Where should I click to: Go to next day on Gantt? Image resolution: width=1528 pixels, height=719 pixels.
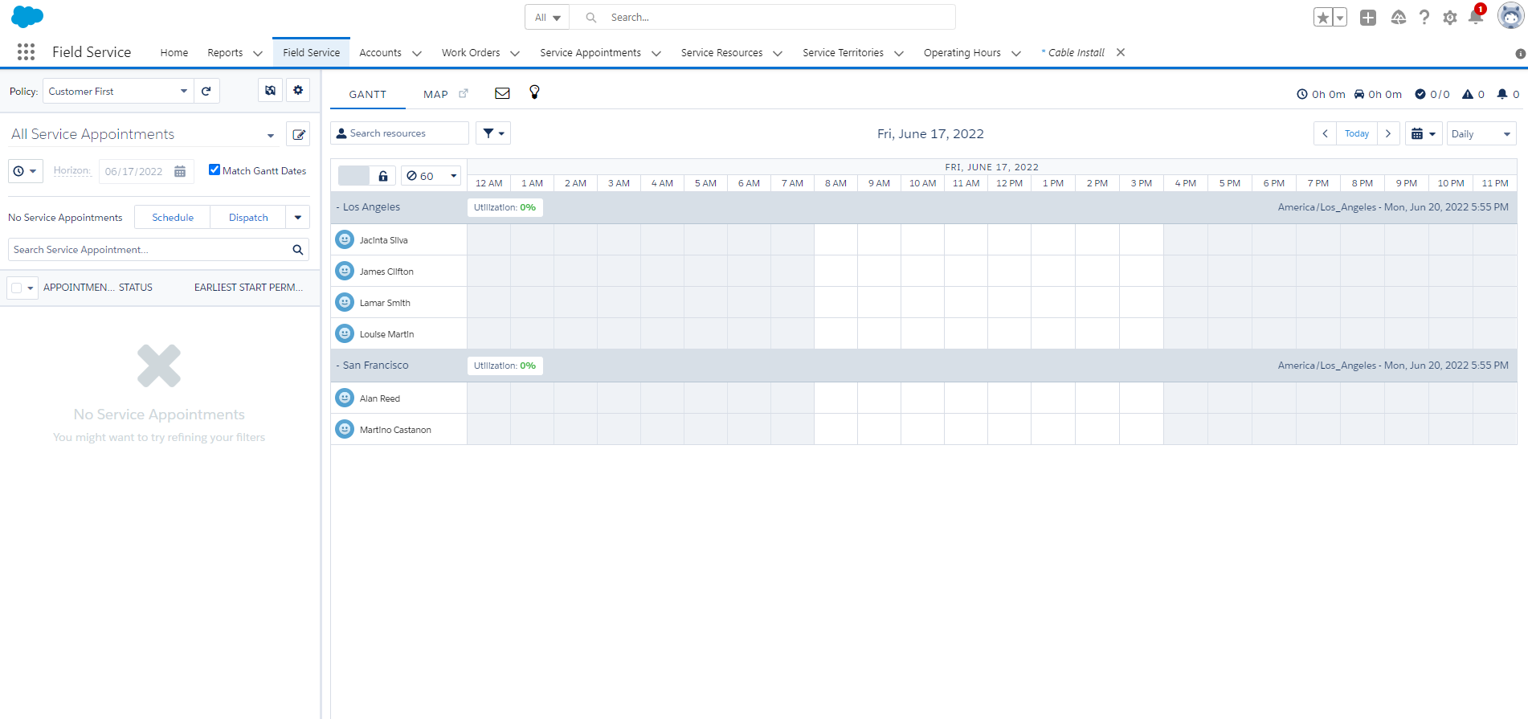pos(1388,133)
